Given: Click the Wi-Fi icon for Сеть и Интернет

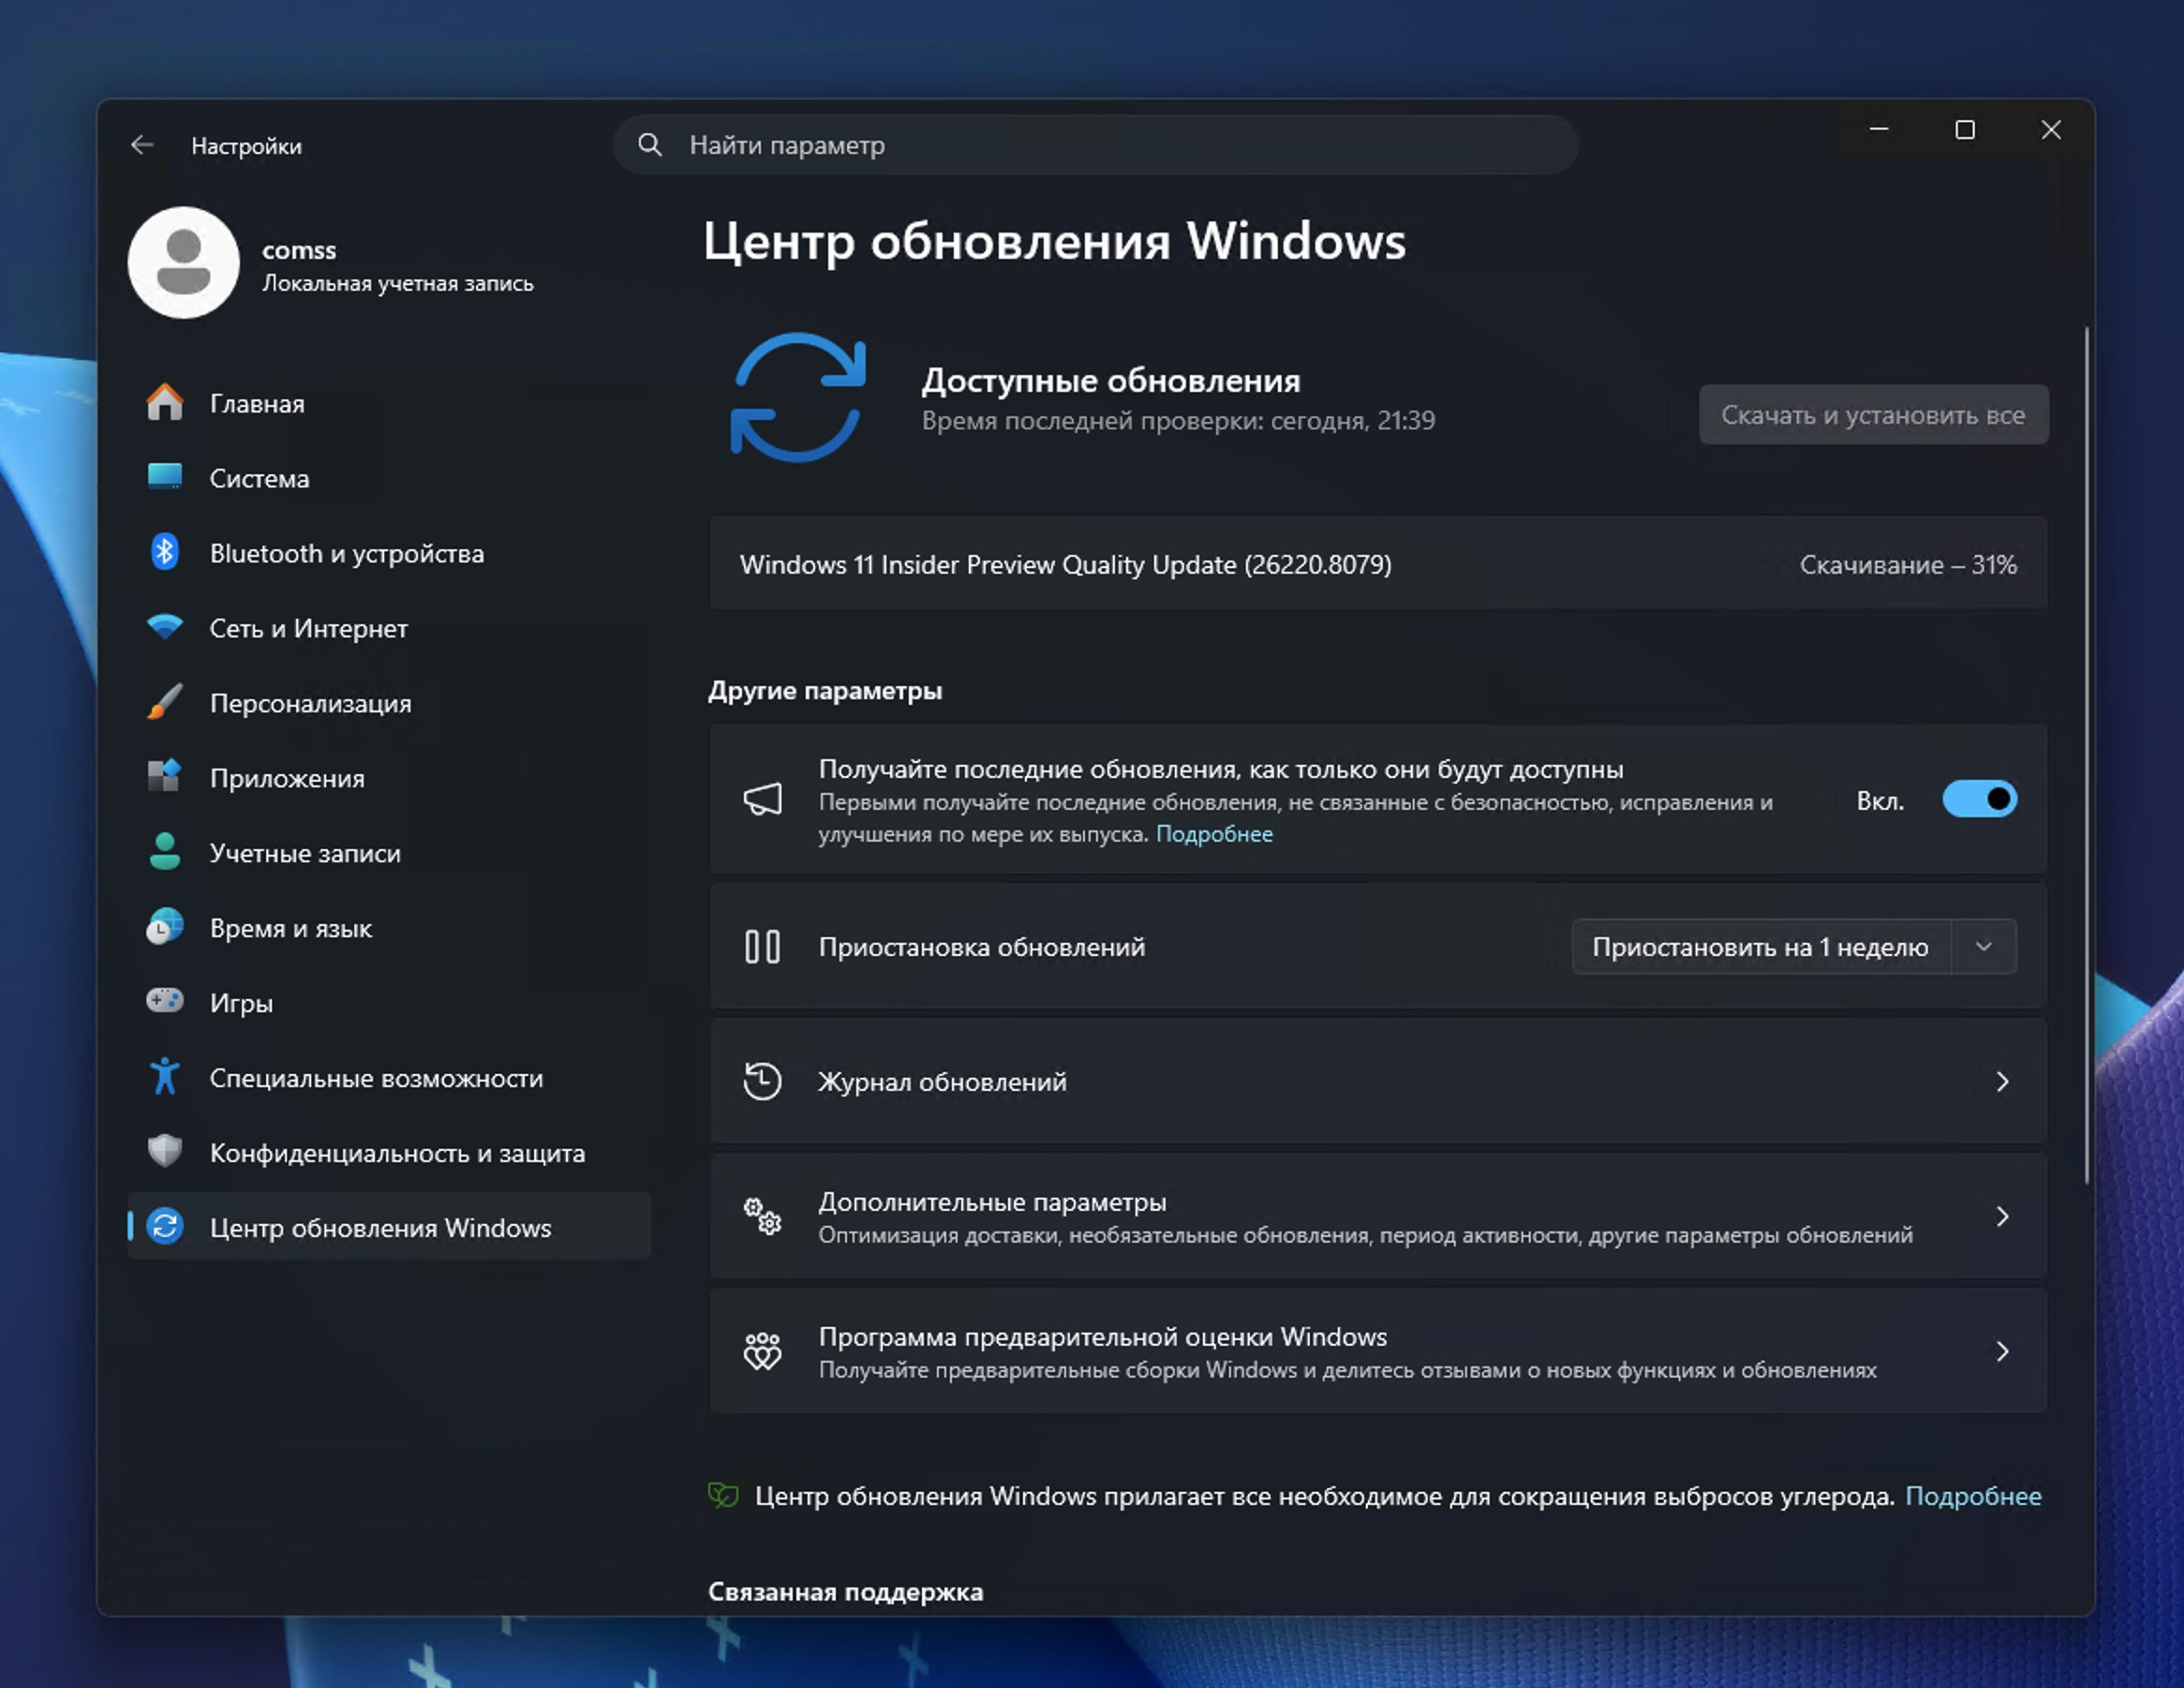Looking at the screenshot, I should coord(165,627).
